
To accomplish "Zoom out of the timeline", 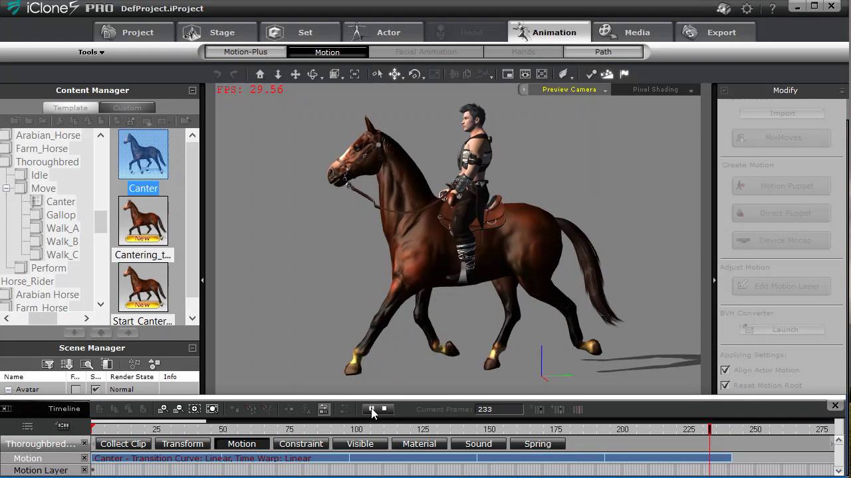I will 178,410.
